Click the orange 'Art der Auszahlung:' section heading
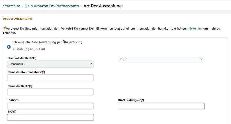The height and width of the screenshot is (124, 231). [x=17, y=19]
